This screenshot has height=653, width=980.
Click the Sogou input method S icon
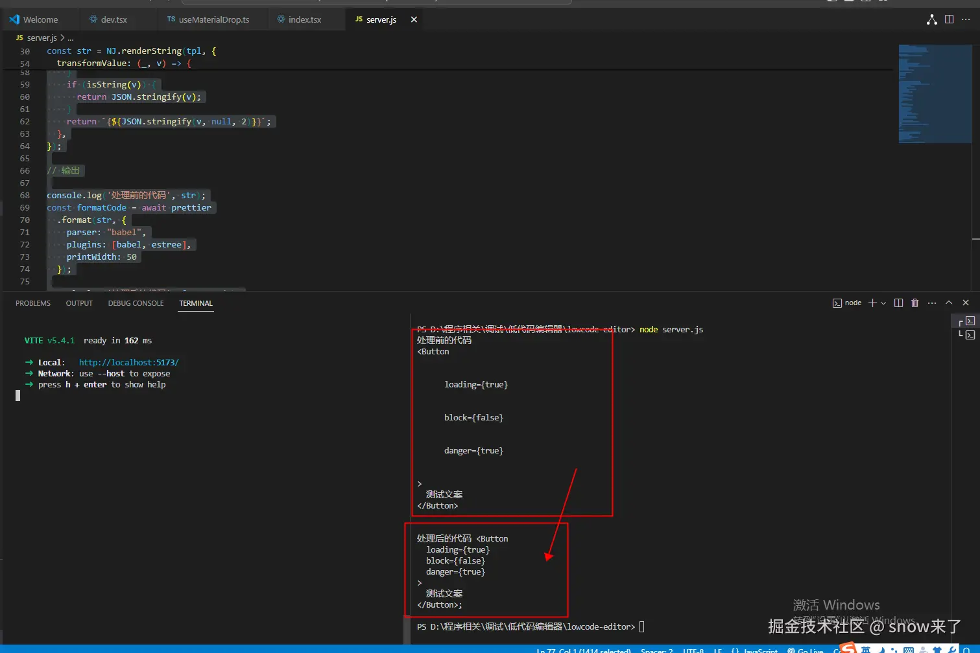[848, 648]
